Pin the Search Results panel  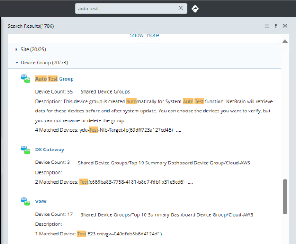point(276,26)
